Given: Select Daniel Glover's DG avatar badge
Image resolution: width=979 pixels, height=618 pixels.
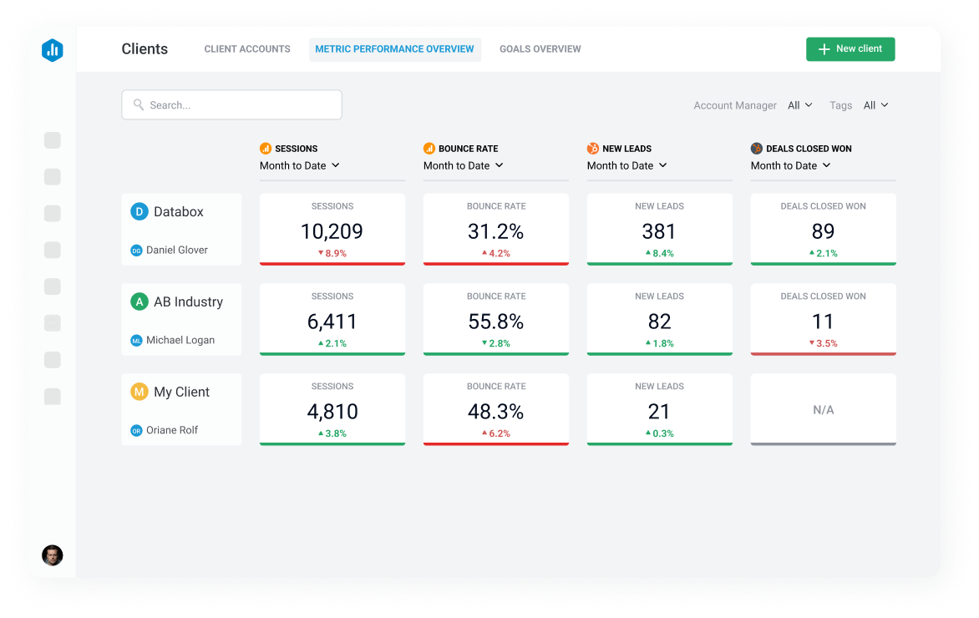Looking at the screenshot, I should tap(136, 250).
